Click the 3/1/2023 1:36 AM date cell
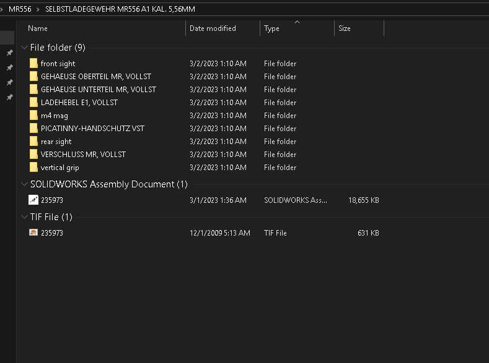Viewport: 489px width, 363px height. [x=218, y=200]
